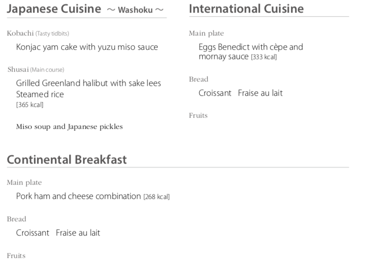
Task: Click Croissant under International Cuisine
Action: coord(215,93)
